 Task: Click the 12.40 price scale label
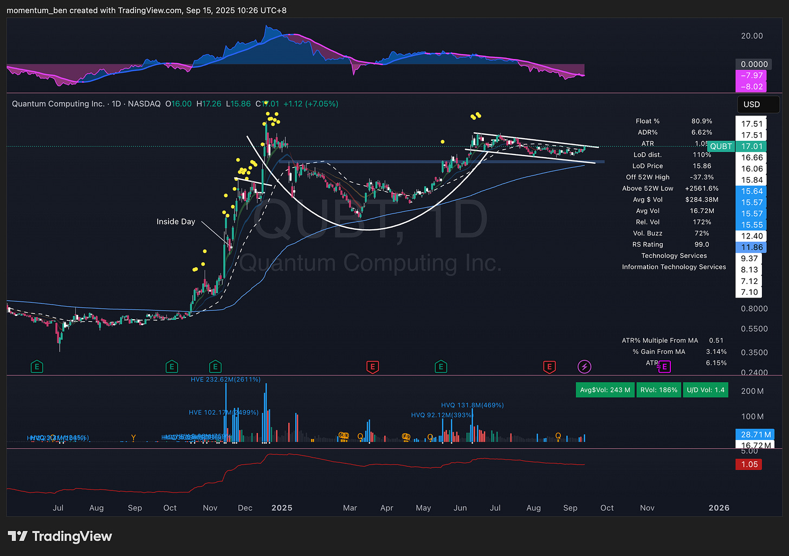tap(752, 236)
